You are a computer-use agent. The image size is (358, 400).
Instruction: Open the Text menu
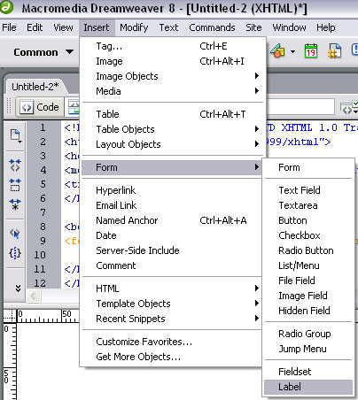pyautogui.click(x=168, y=27)
